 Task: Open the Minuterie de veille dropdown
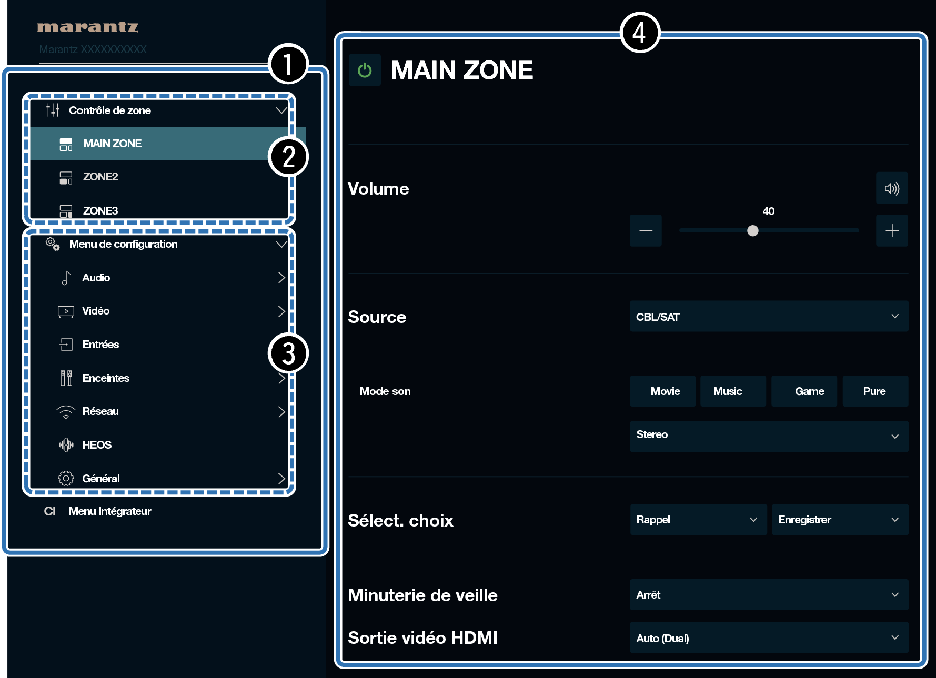click(768, 595)
